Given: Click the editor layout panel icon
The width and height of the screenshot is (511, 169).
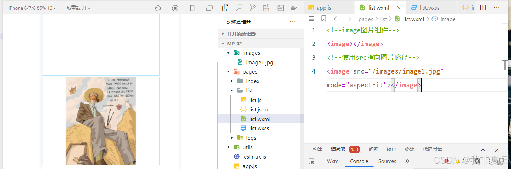Looking at the screenshot, I should coord(281,8).
